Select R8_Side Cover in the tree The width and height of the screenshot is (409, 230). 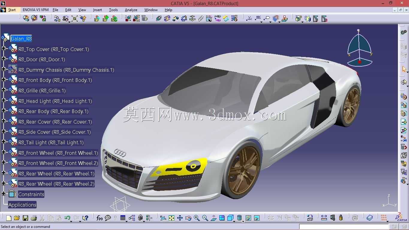tap(55, 132)
